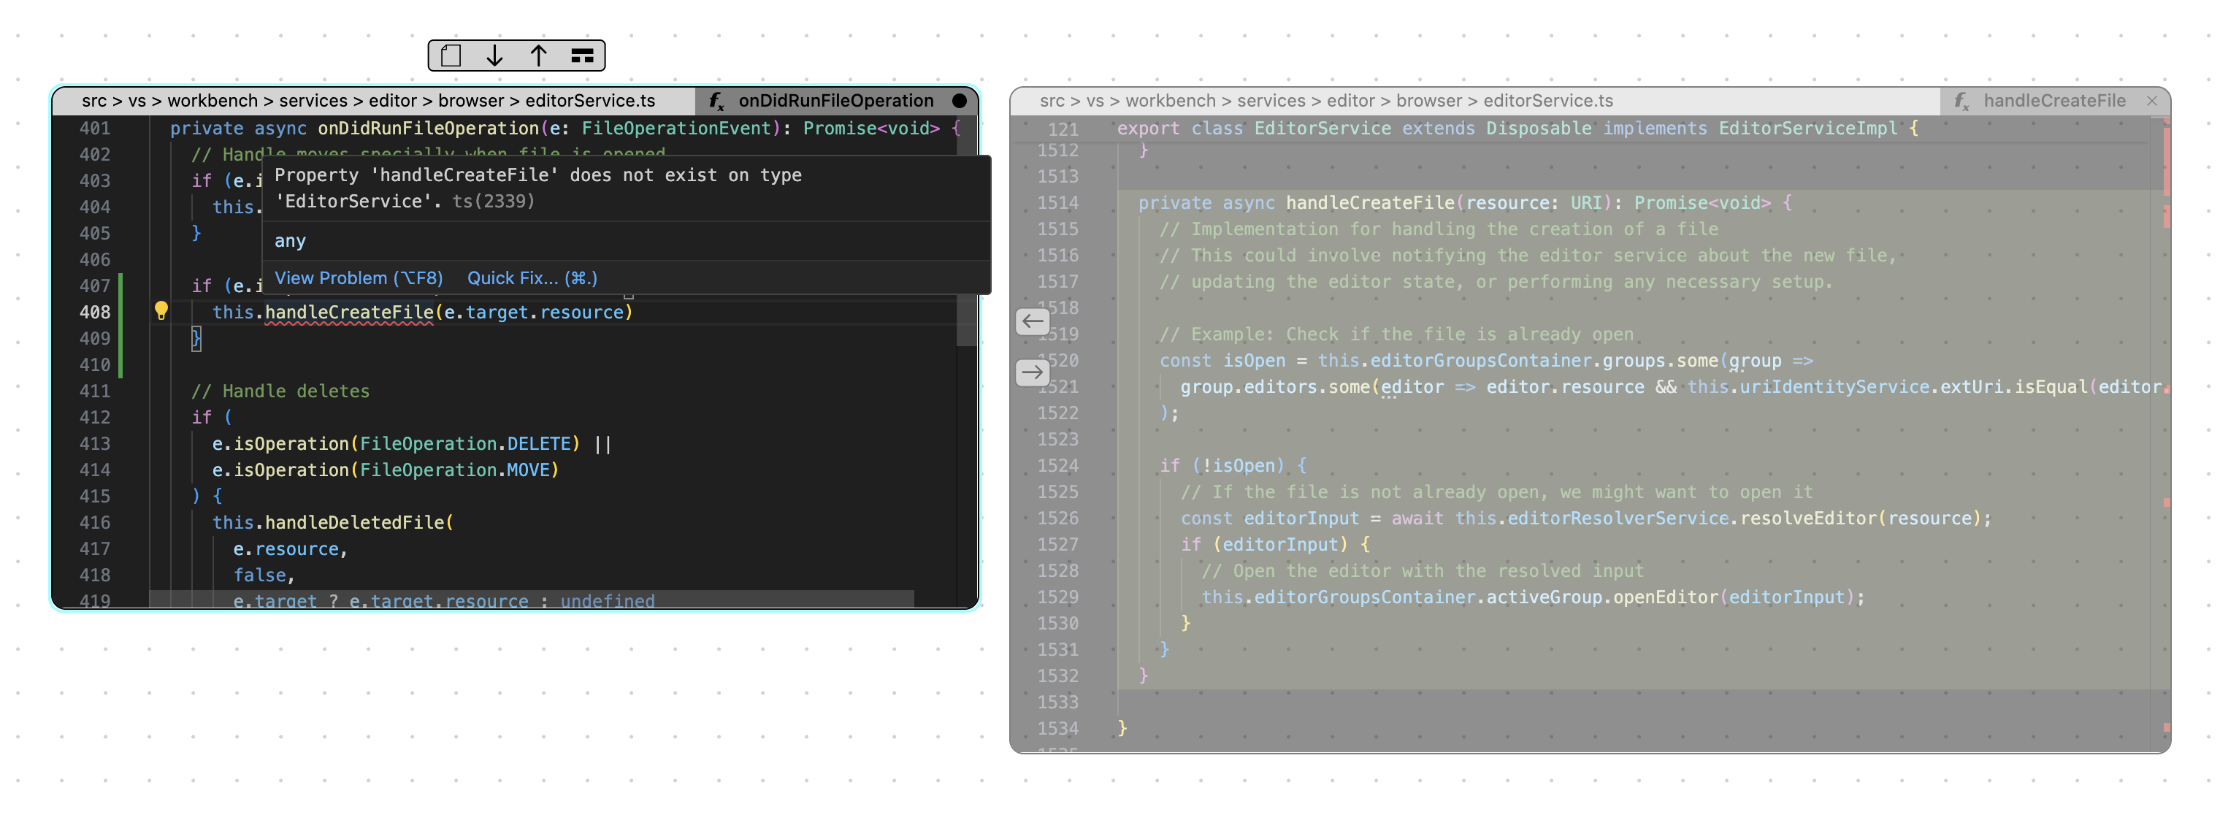Click the left arrow button between code panels

(x=1033, y=322)
